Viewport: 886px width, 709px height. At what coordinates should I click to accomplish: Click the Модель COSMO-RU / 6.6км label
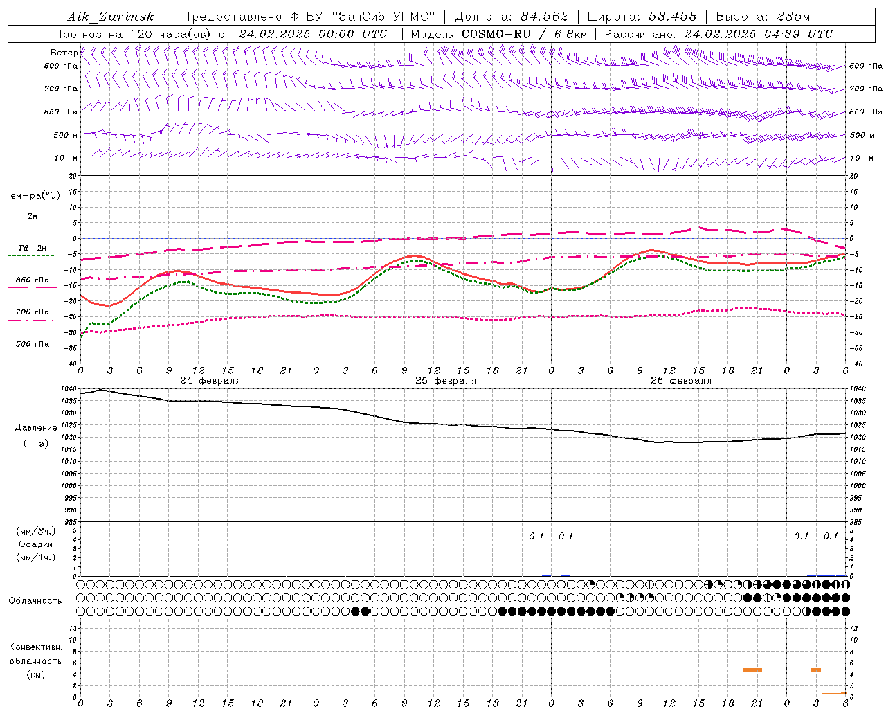tap(498, 34)
